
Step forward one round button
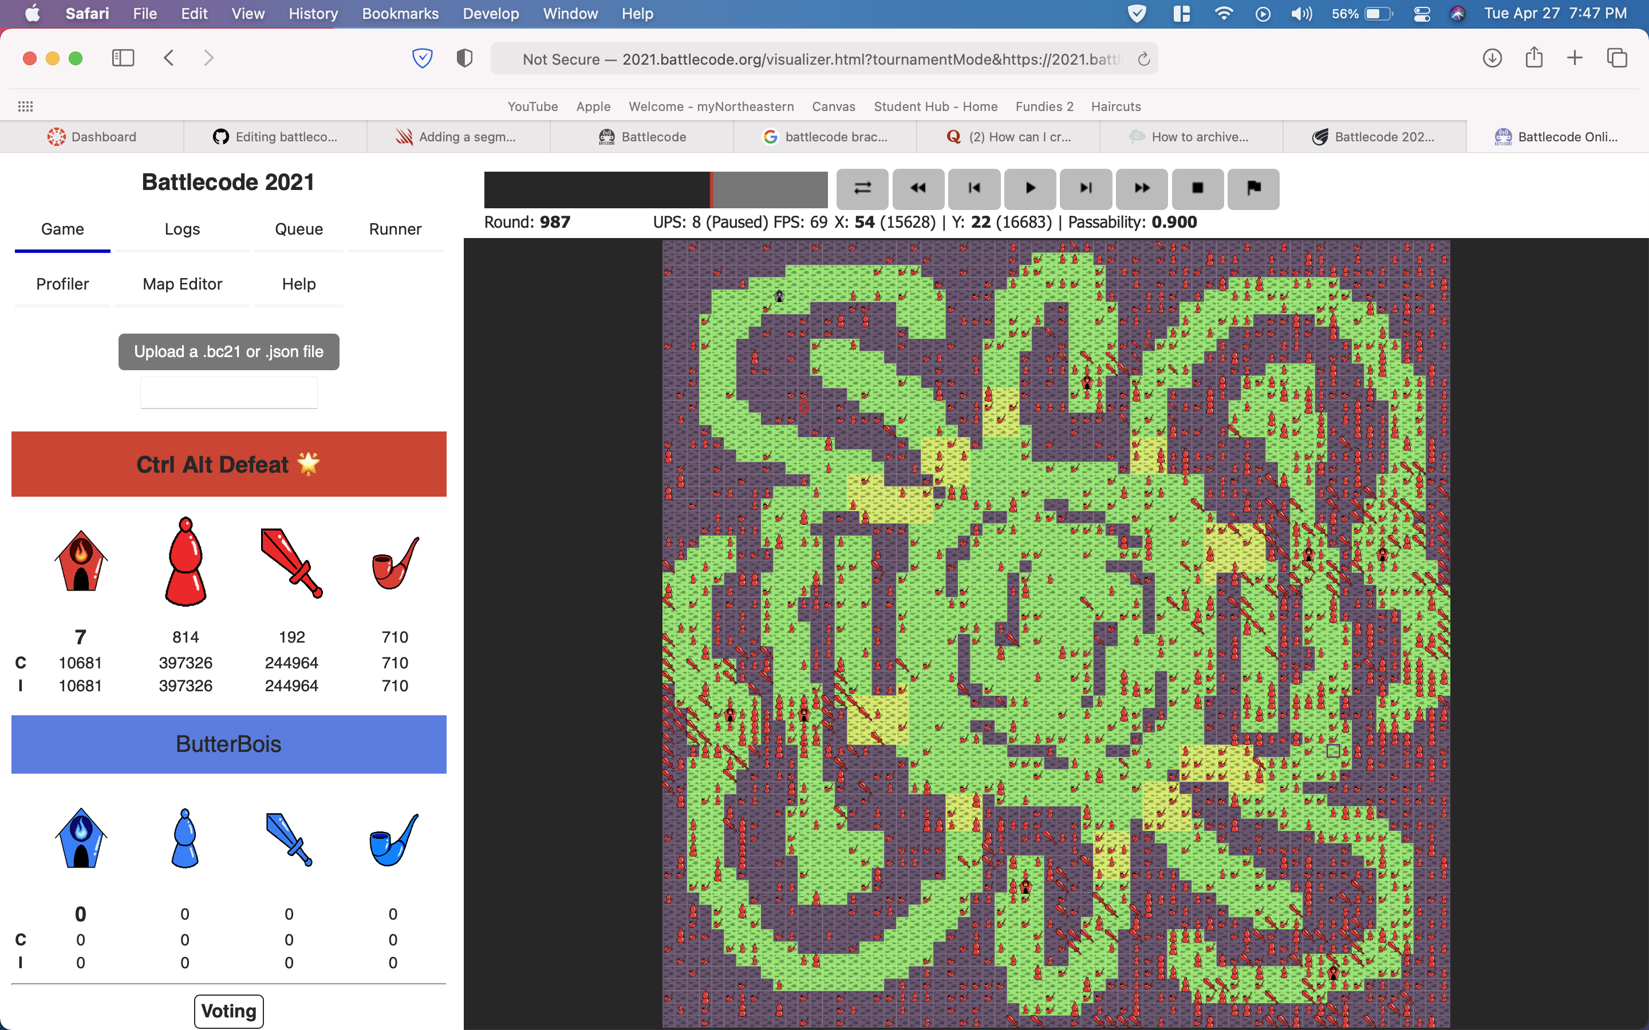click(x=1086, y=188)
